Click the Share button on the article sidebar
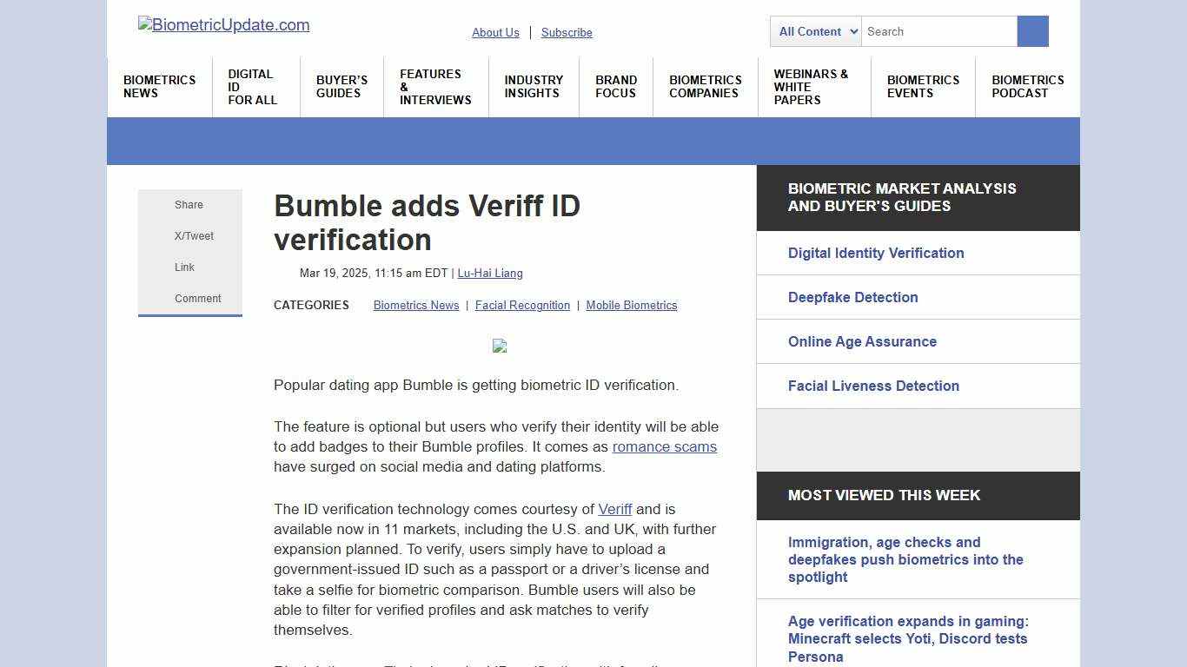 pyautogui.click(x=189, y=204)
